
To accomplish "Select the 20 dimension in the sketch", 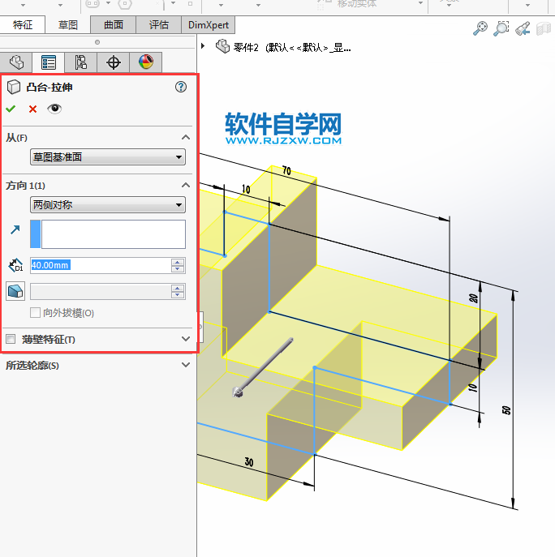I will pyautogui.click(x=473, y=298).
